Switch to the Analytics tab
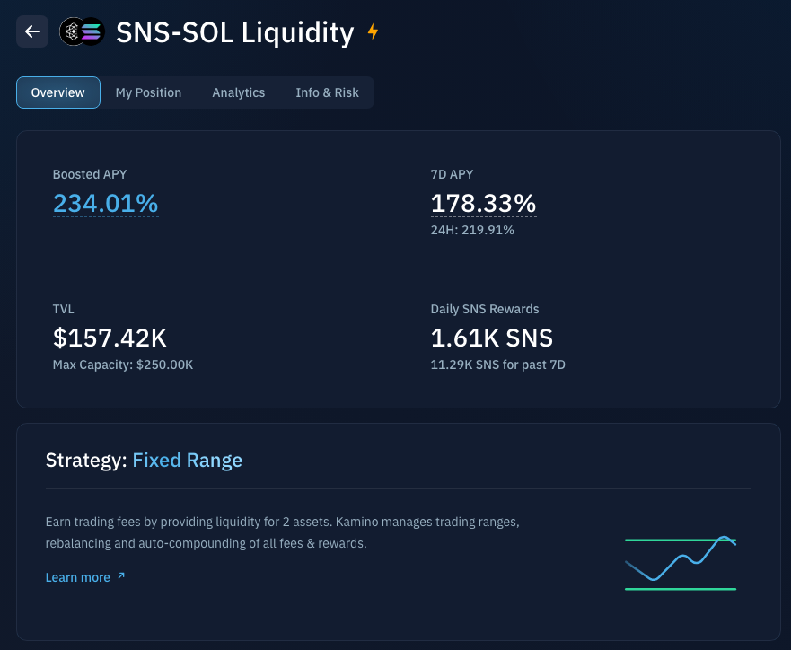 click(x=239, y=92)
